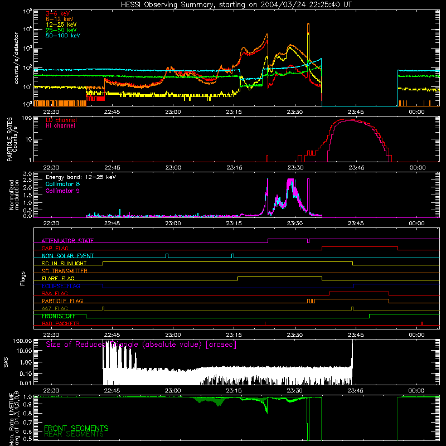The height and width of the screenshot is (446, 446).
Task: Click the NON SOLAR EVENT flag label
Action: [x=67, y=256]
